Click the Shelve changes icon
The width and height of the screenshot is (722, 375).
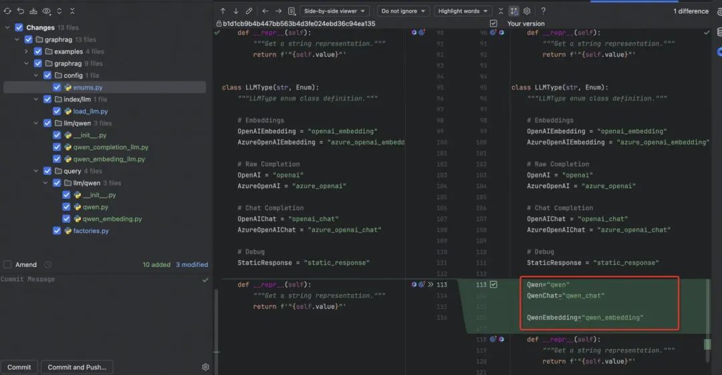[33, 11]
